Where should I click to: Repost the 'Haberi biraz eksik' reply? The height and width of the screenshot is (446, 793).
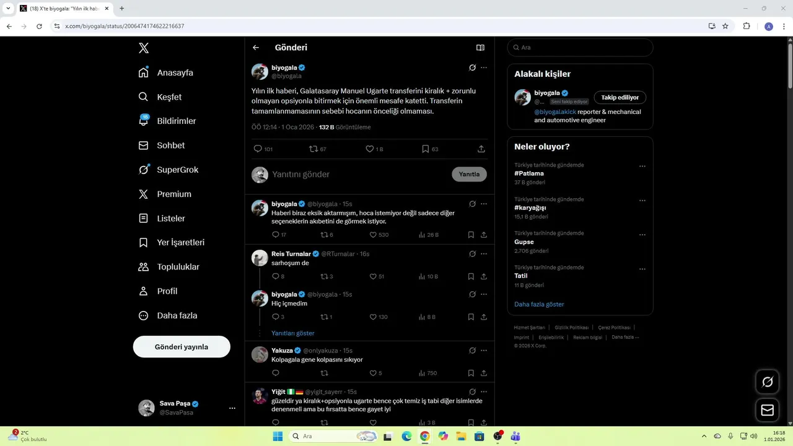pyautogui.click(x=324, y=235)
